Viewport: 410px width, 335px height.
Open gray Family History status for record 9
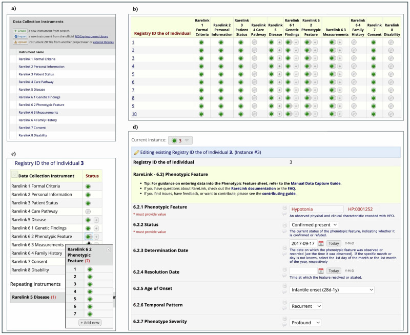[x=354, y=106]
